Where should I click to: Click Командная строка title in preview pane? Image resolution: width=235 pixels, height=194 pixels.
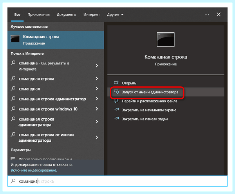(166, 57)
